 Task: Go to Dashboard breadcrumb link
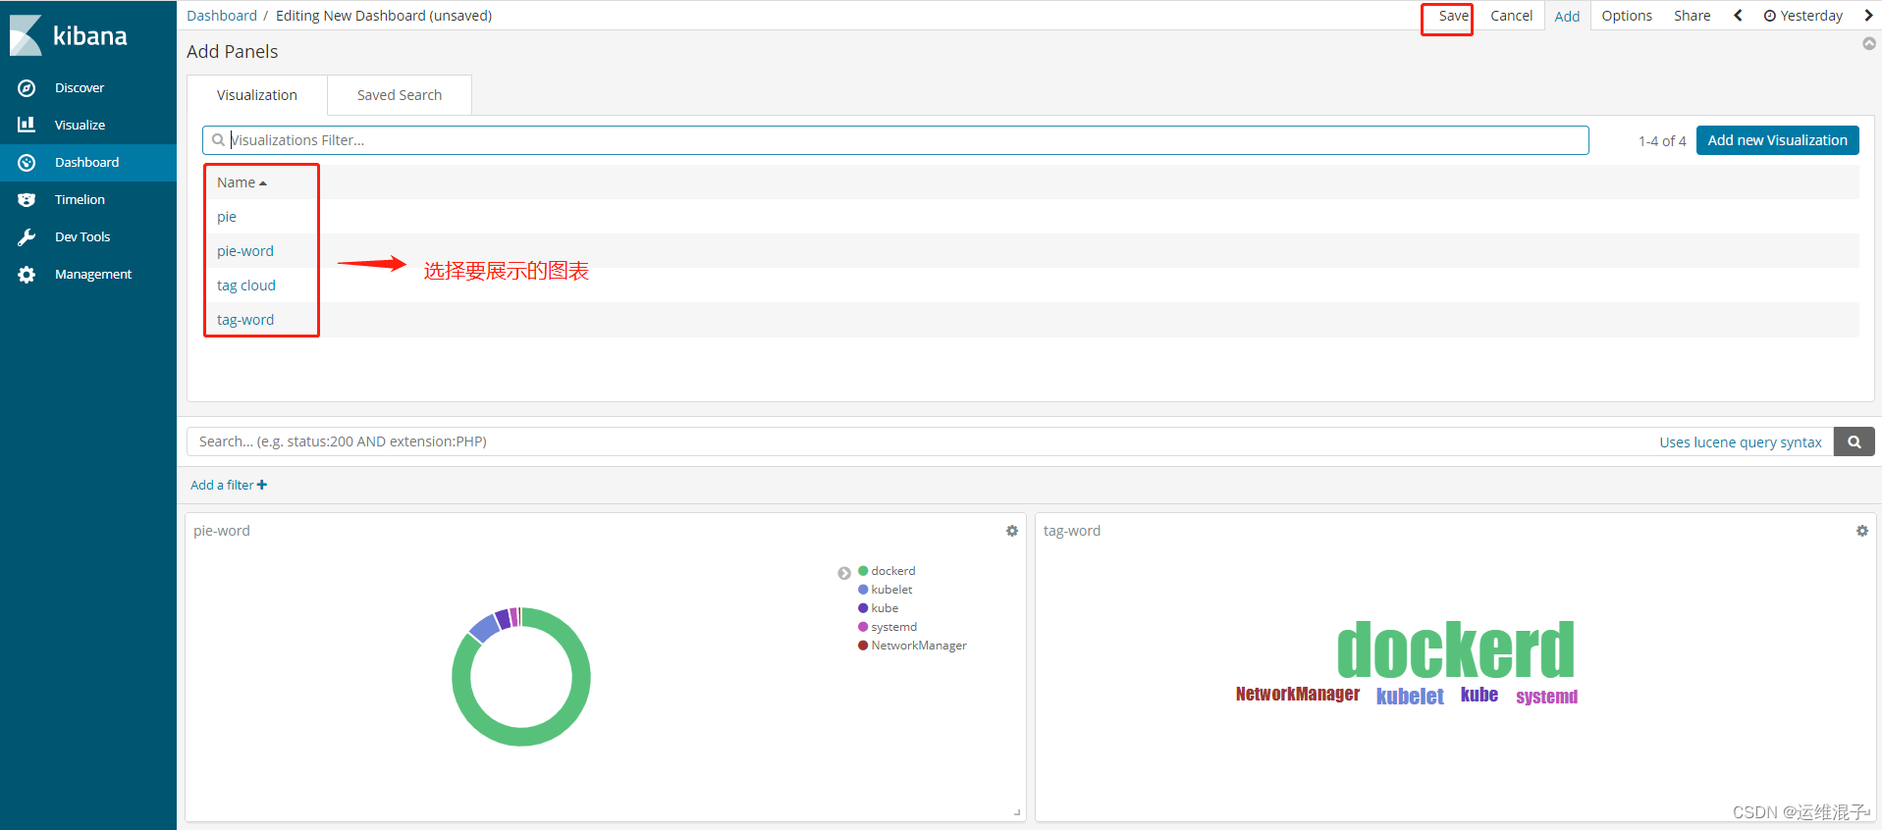(222, 16)
